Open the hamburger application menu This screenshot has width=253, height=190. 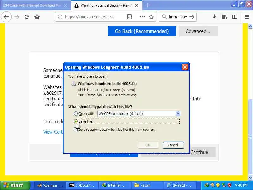(x=247, y=17)
